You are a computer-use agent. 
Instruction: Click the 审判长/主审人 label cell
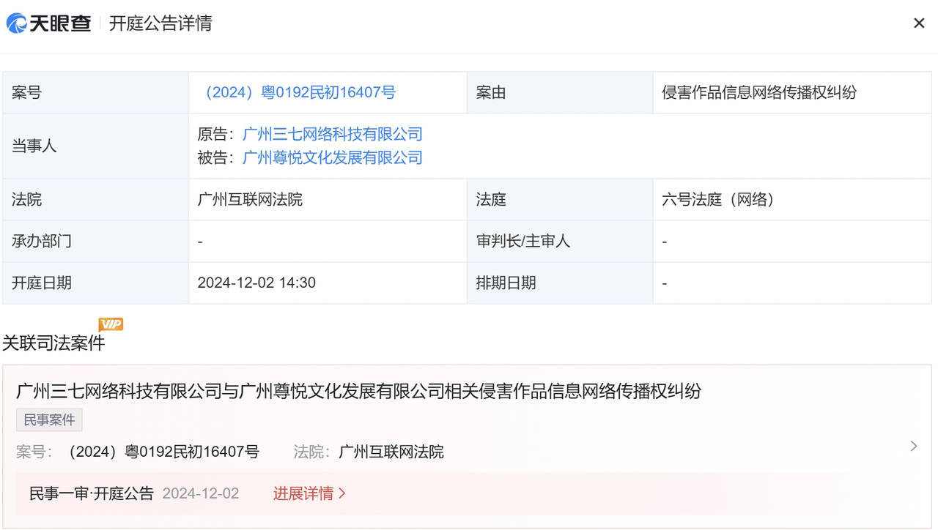click(x=560, y=241)
